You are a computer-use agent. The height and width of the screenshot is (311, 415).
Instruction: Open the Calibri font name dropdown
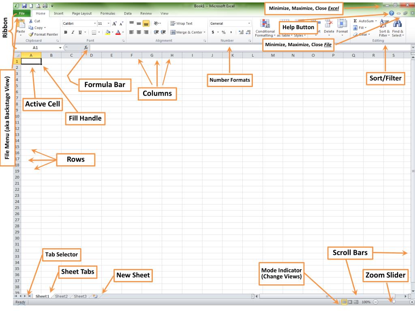(95, 23)
